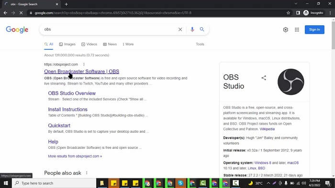Start voice search with microphone icon

pyautogui.click(x=192, y=30)
